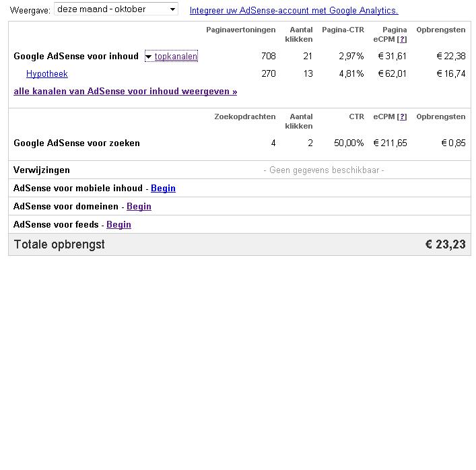Viewport: 476px width, 470px height.
Task: Click the Google AdSense voor inhoud heading
Action: [x=76, y=56]
